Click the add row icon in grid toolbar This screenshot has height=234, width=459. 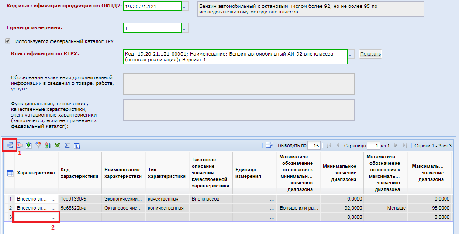click(10, 145)
